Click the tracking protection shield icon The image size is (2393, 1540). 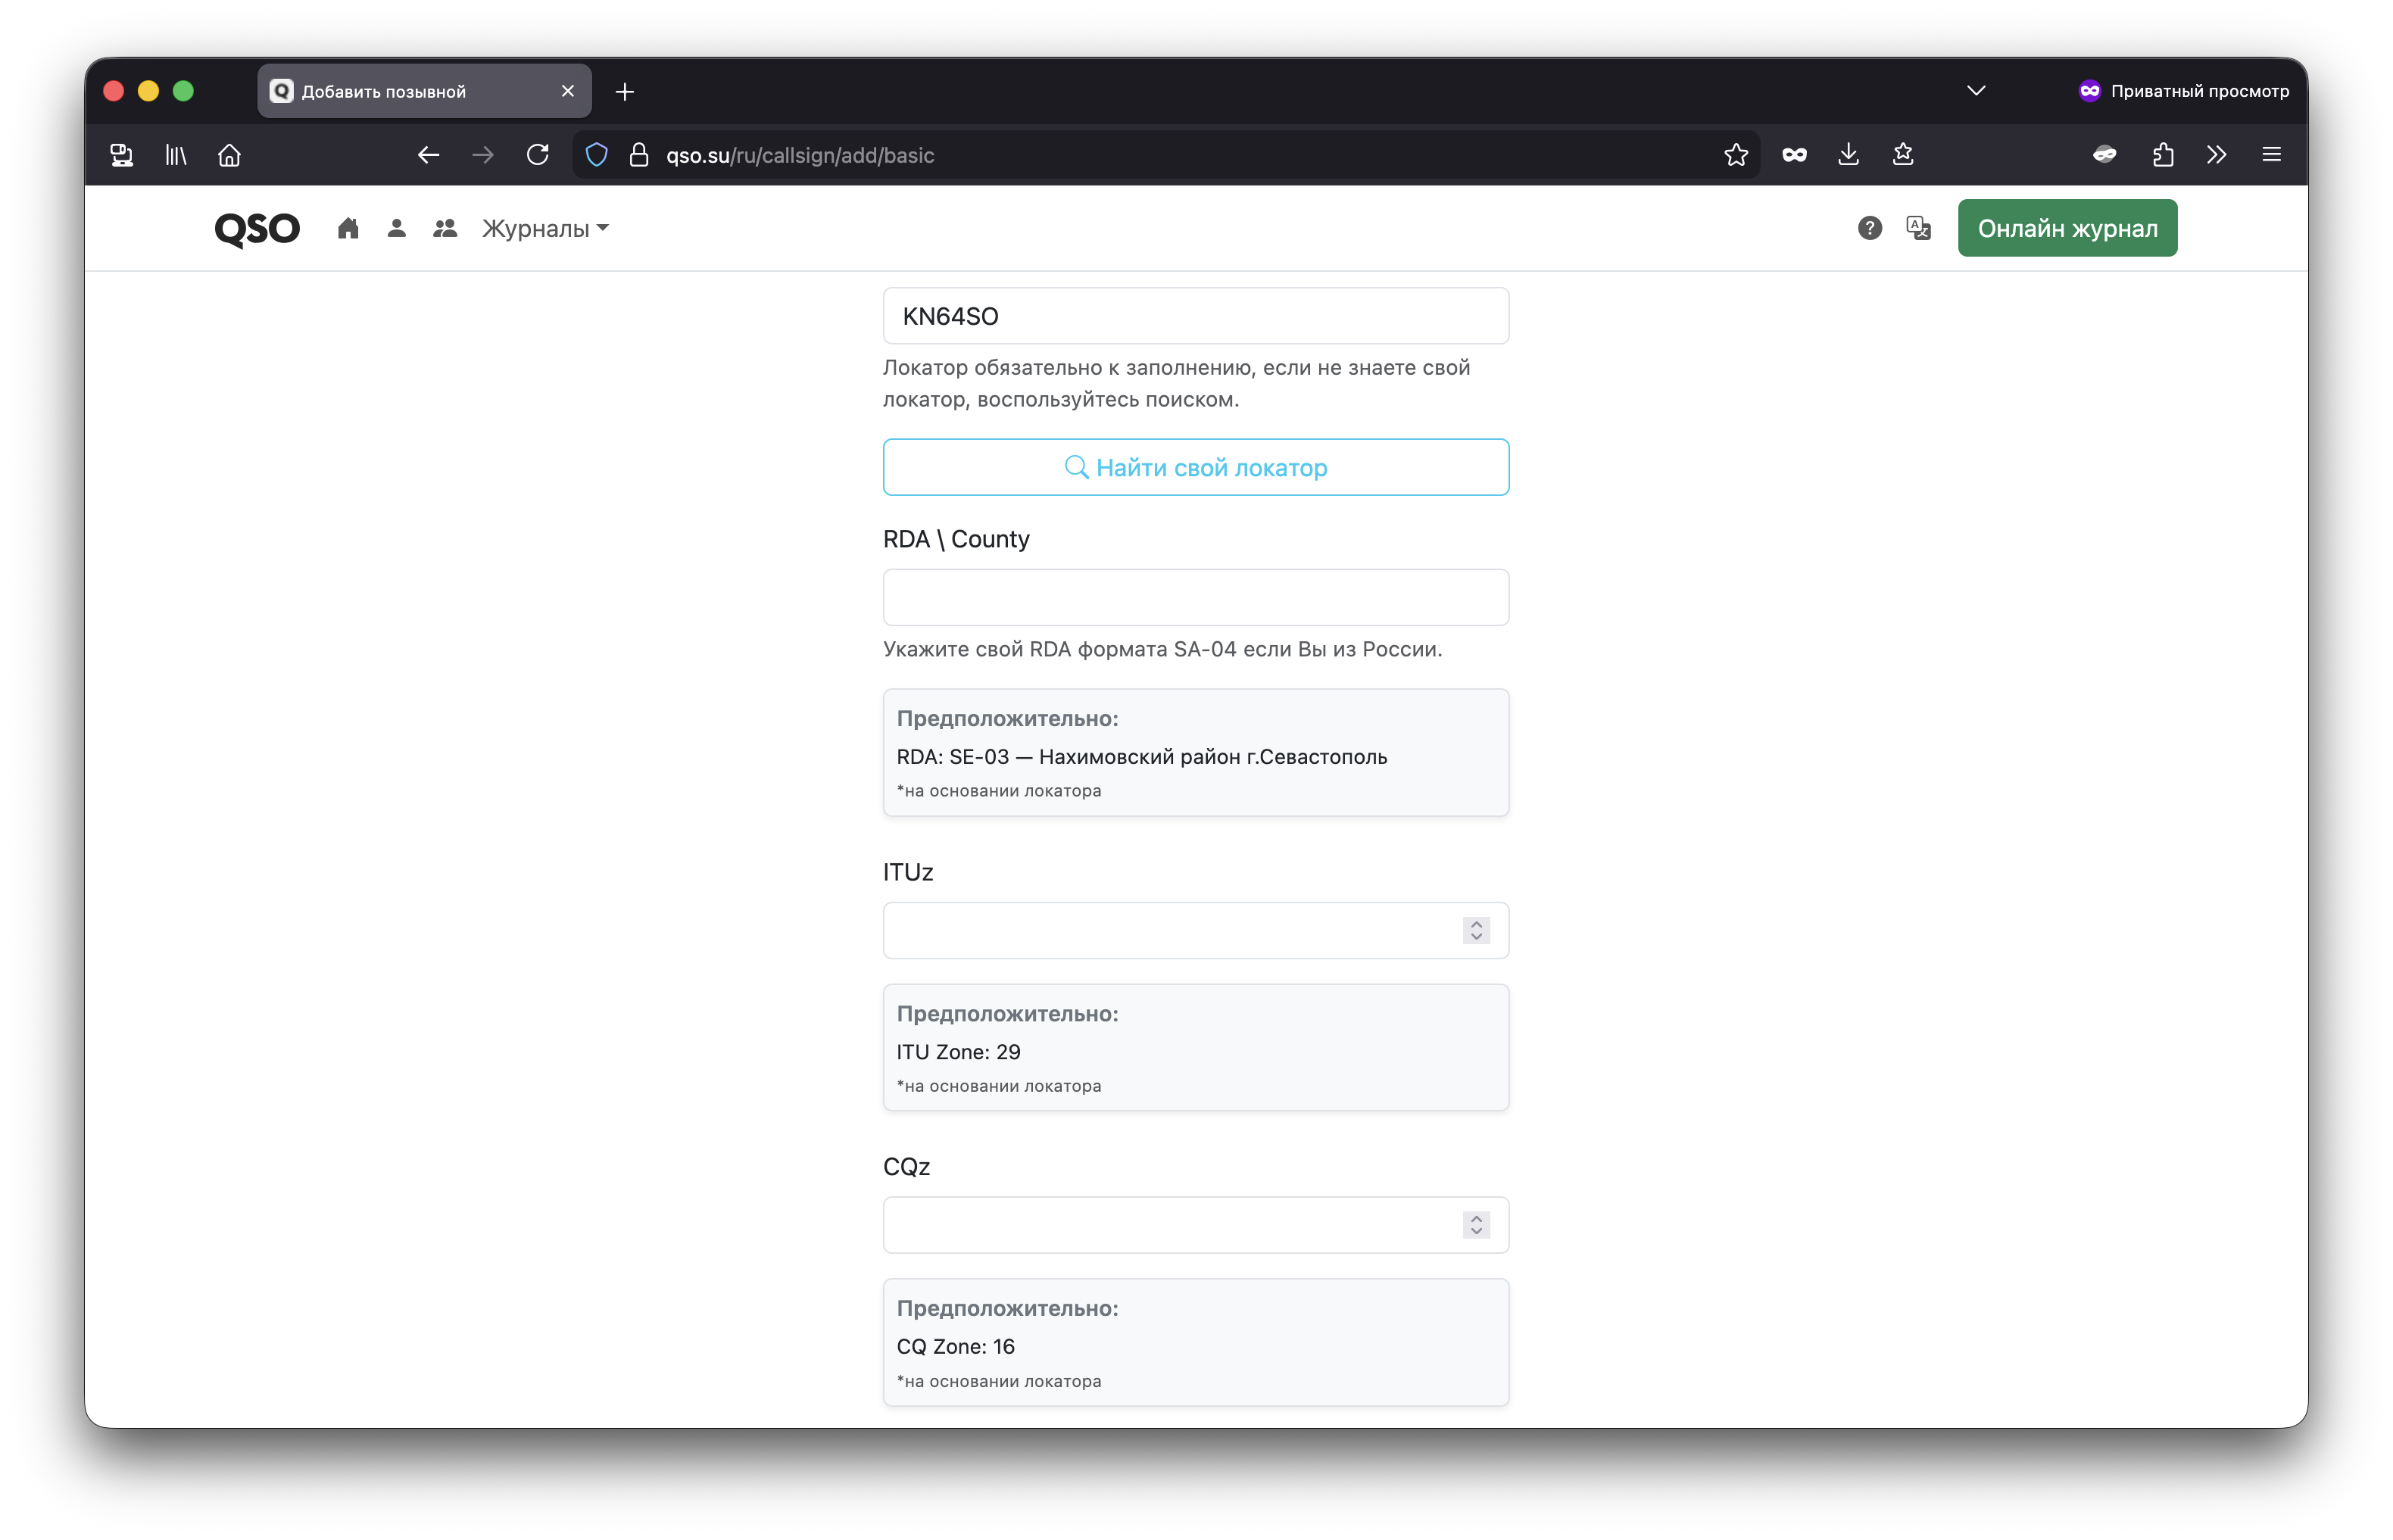point(596,155)
